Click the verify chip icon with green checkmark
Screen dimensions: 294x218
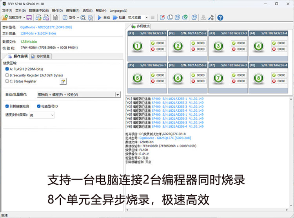[185, 17]
